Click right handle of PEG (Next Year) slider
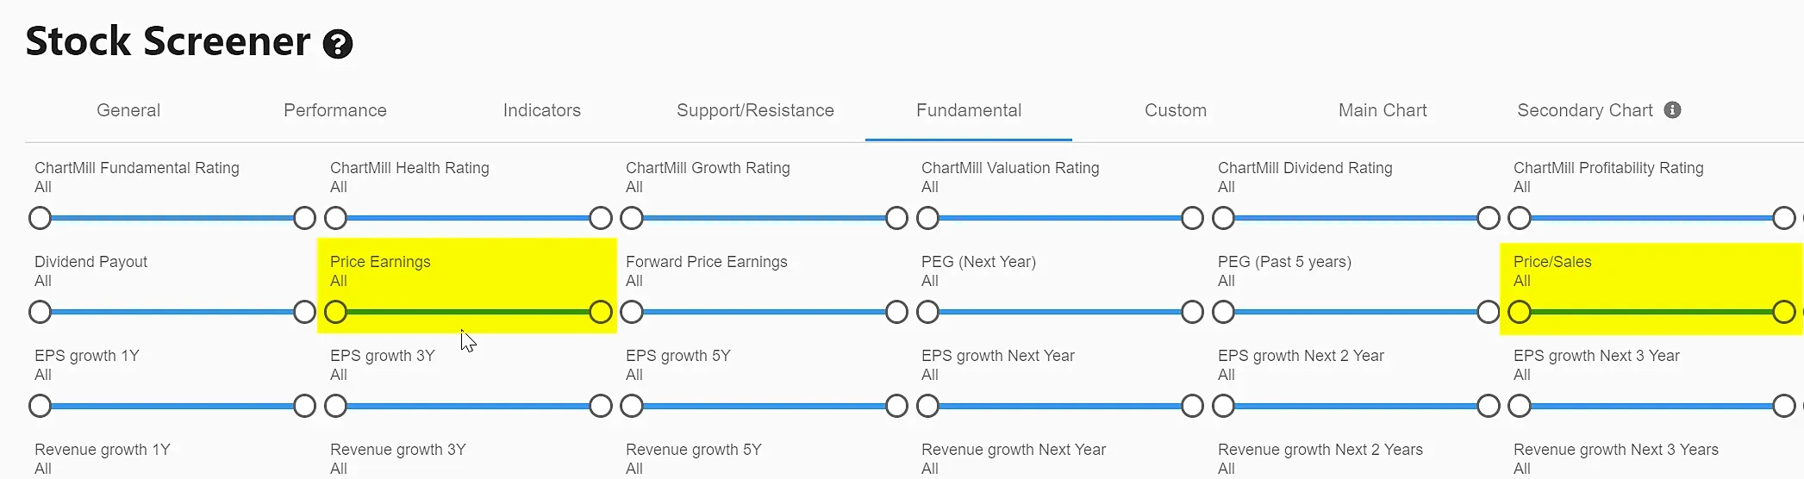 1192,312
